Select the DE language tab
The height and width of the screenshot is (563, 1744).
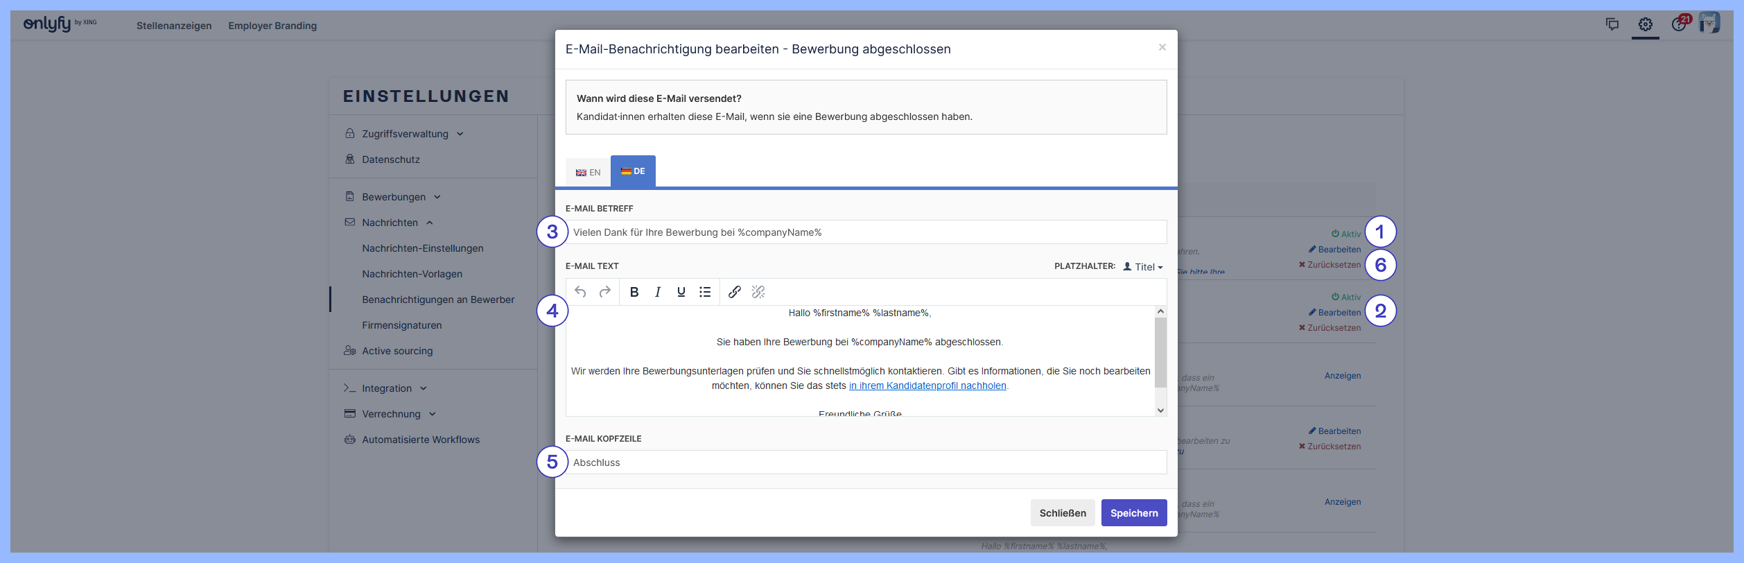(x=633, y=171)
